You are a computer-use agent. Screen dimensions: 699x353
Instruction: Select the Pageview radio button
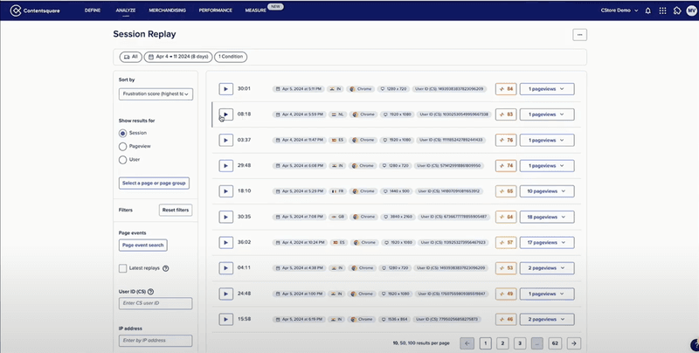[x=122, y=146]
